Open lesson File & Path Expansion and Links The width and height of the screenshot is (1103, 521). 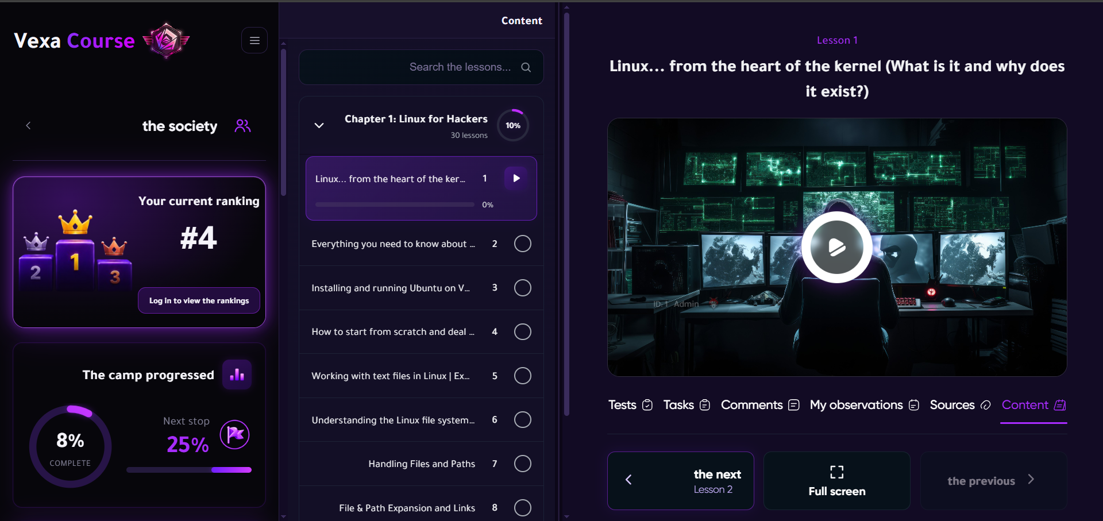pyautogui.click(x=407, y=508)
